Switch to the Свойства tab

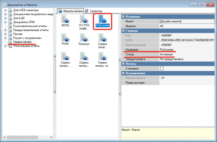(x=94, y=11)
